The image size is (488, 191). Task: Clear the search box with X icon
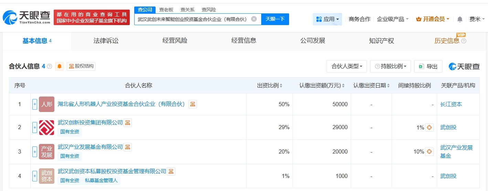tap(254, 19)
